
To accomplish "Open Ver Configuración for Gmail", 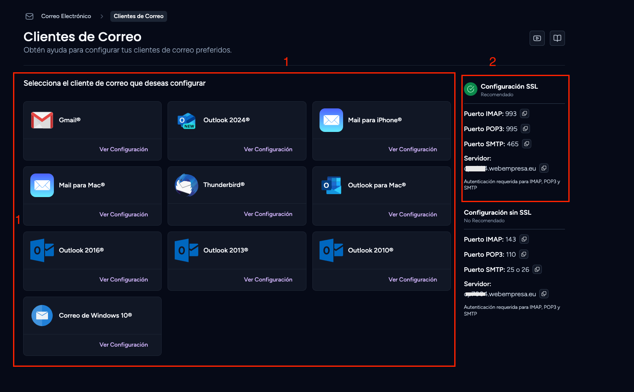I will coord(123,149).
